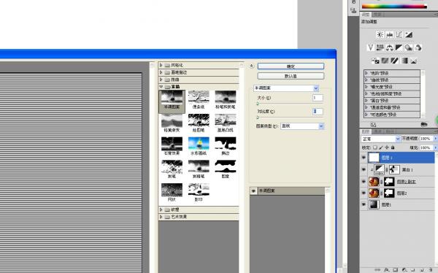Collapse the open 素描 filter folder
The height and width of the screenshot is (273, 438).
tap(161, 87)
